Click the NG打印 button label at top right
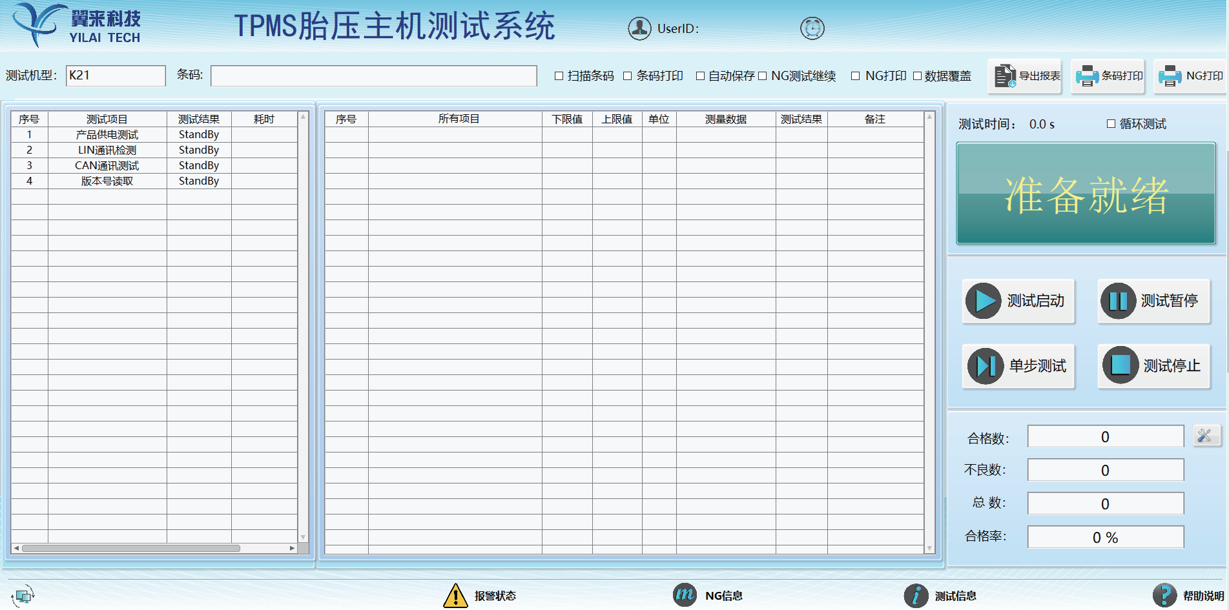 click(1204, 76)
